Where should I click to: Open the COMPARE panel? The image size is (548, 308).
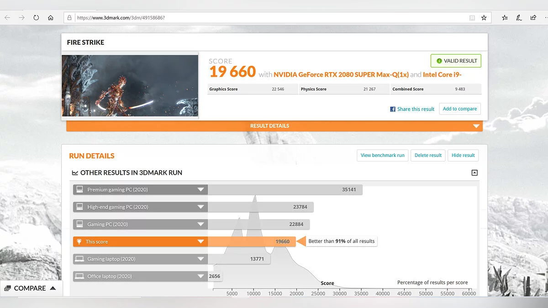[x=31, y=288]
